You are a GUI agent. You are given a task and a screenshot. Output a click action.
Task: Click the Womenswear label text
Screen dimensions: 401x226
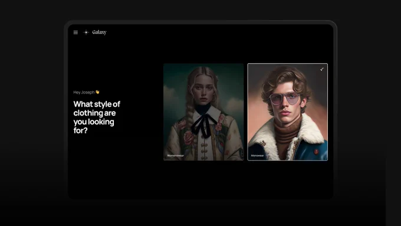tap(176, 156)
